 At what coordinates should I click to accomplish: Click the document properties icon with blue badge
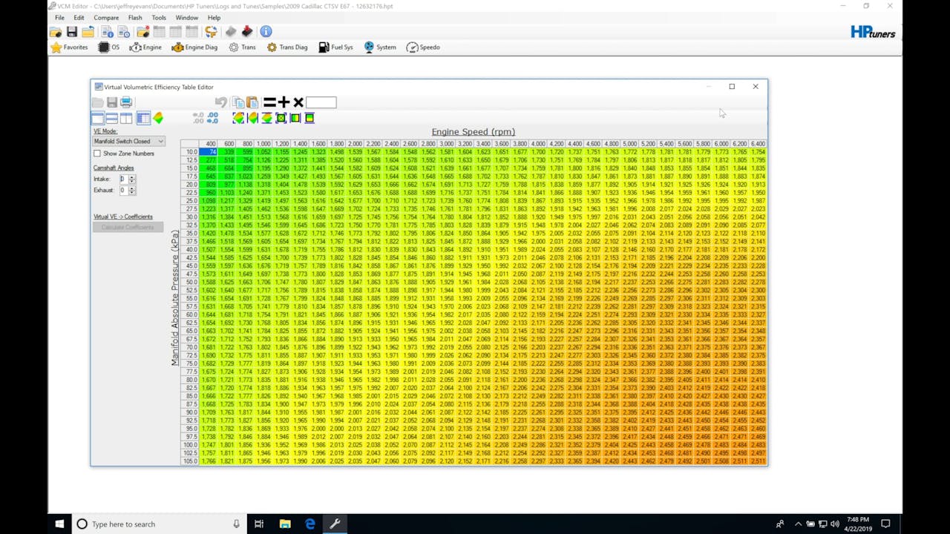point(108,32)
